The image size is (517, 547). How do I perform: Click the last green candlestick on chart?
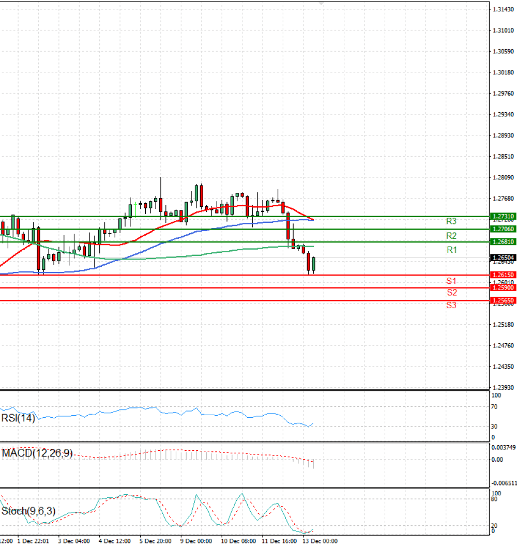tap(314, 264)
